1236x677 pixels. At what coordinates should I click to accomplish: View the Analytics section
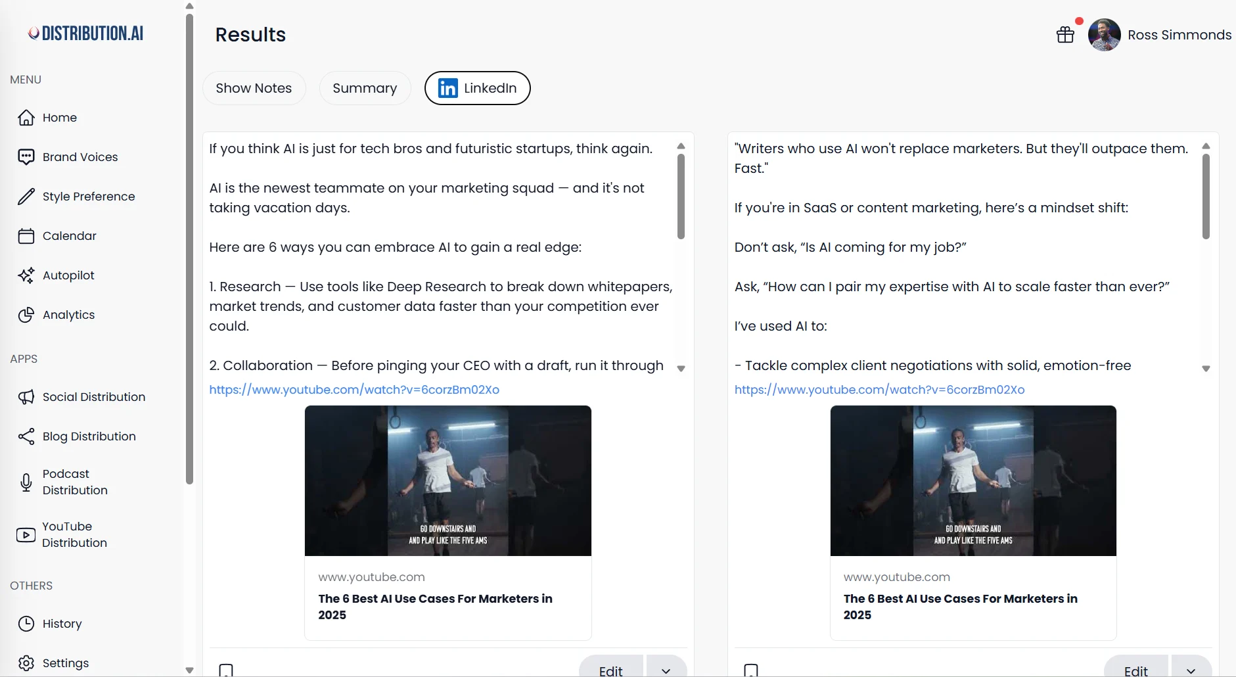click(x=68, y=314)
